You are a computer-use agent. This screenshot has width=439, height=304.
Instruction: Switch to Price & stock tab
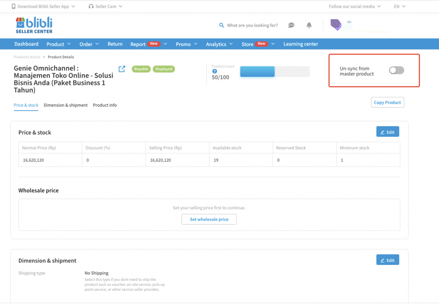(26, 105)
